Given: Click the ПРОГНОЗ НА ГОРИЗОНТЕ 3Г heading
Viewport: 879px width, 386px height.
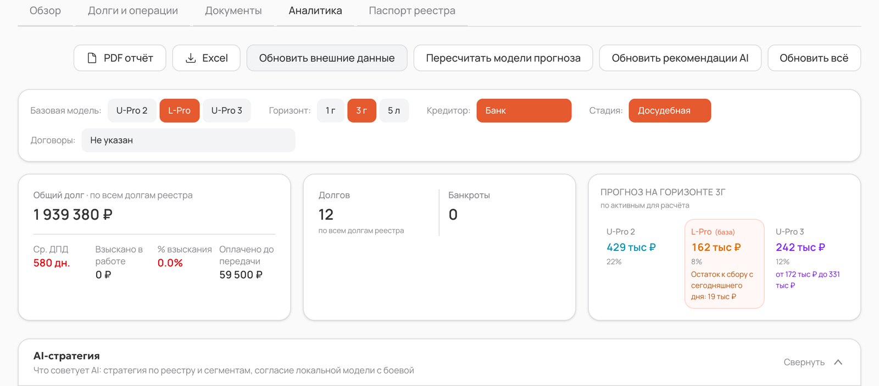Looking at the screenshot, I should click(663, 192).
